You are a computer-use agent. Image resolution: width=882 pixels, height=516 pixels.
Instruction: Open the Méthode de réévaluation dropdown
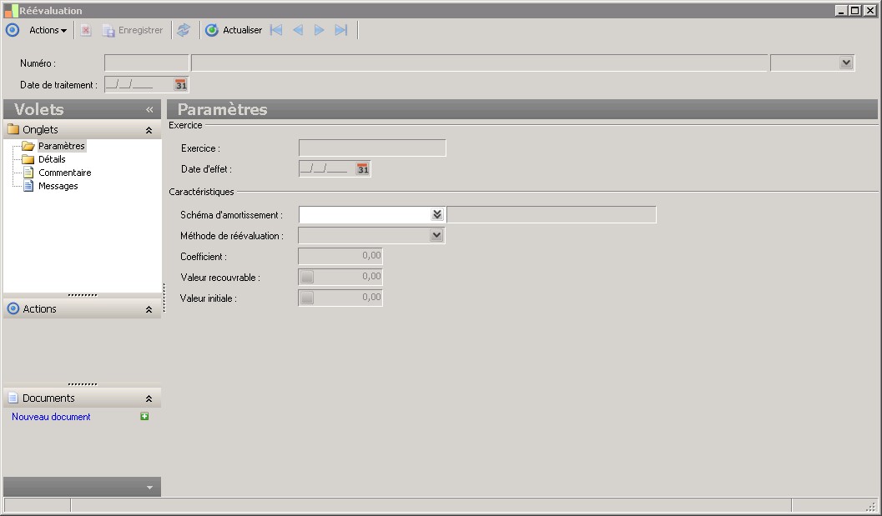[436, 236]
